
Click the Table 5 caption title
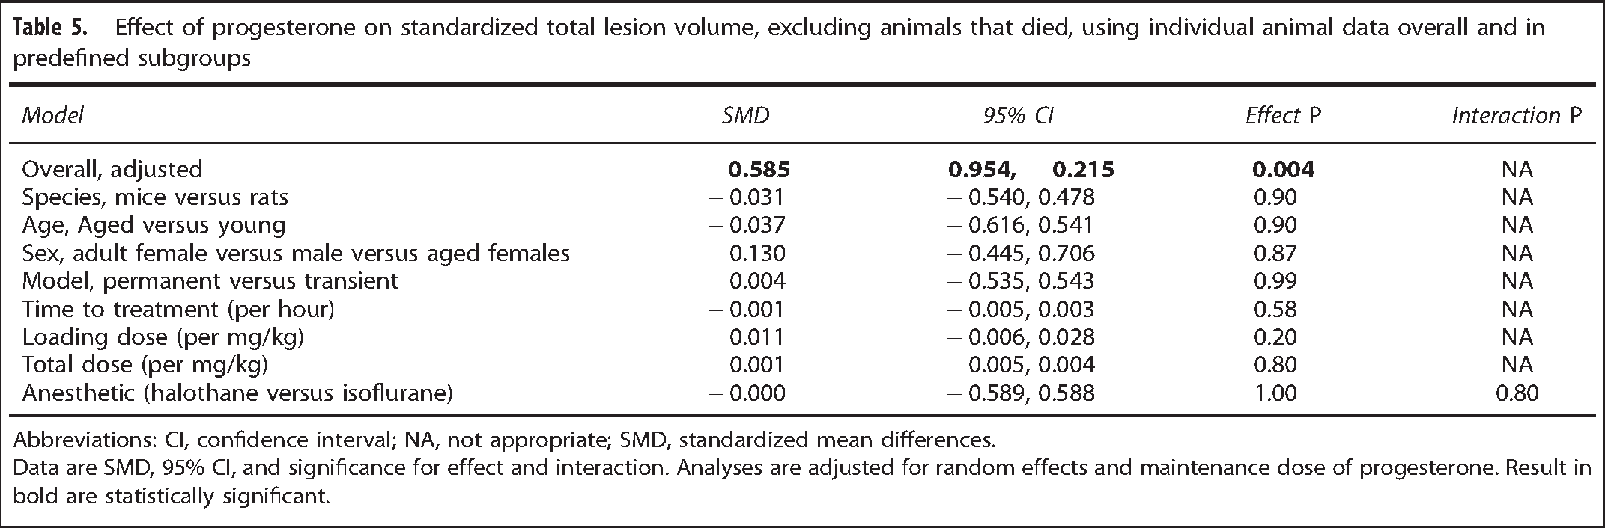pyautogui.click(x=780, y=43)
